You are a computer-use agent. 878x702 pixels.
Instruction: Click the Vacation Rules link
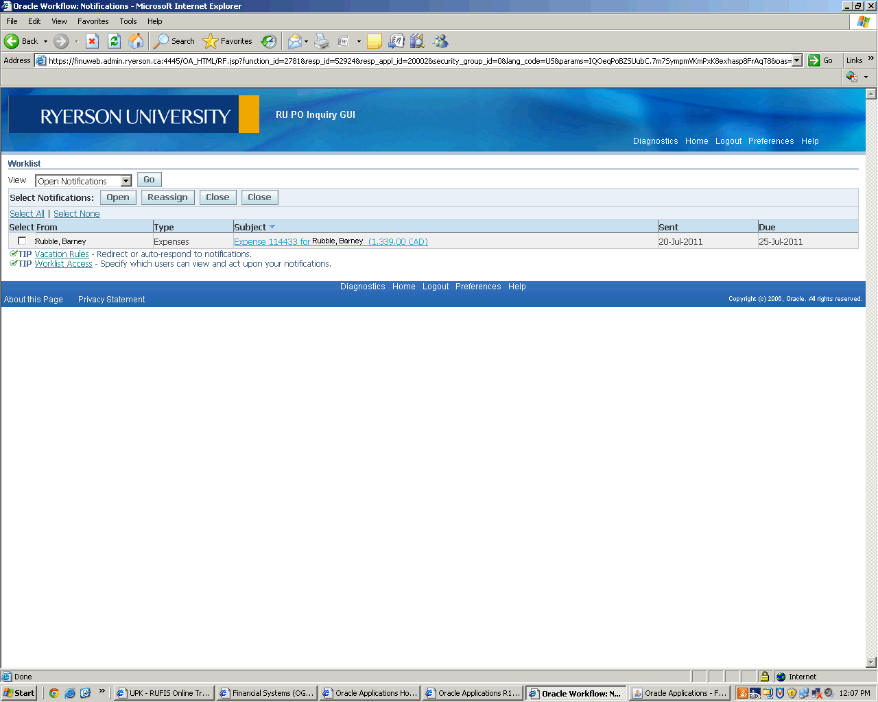[62, 254]
